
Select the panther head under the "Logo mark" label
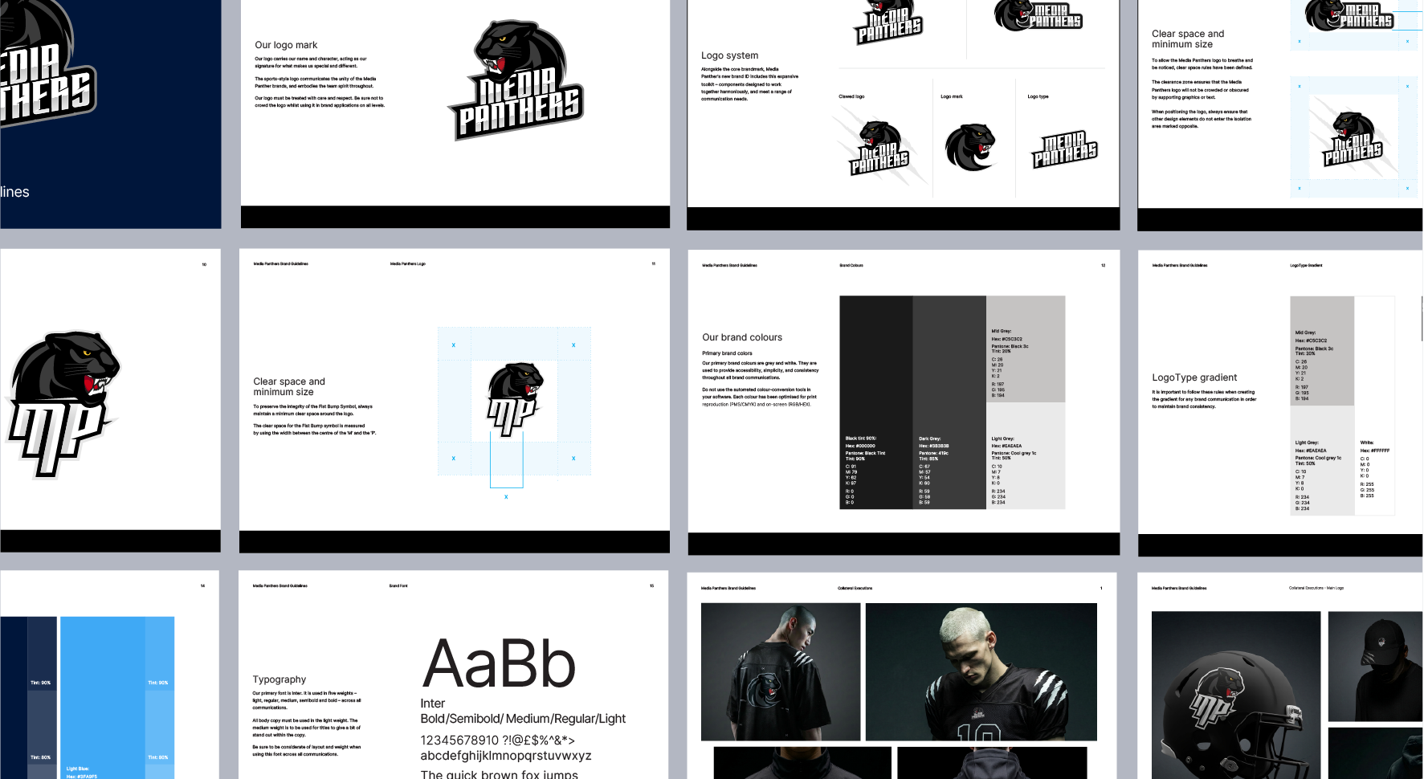(x=970, y=148)
